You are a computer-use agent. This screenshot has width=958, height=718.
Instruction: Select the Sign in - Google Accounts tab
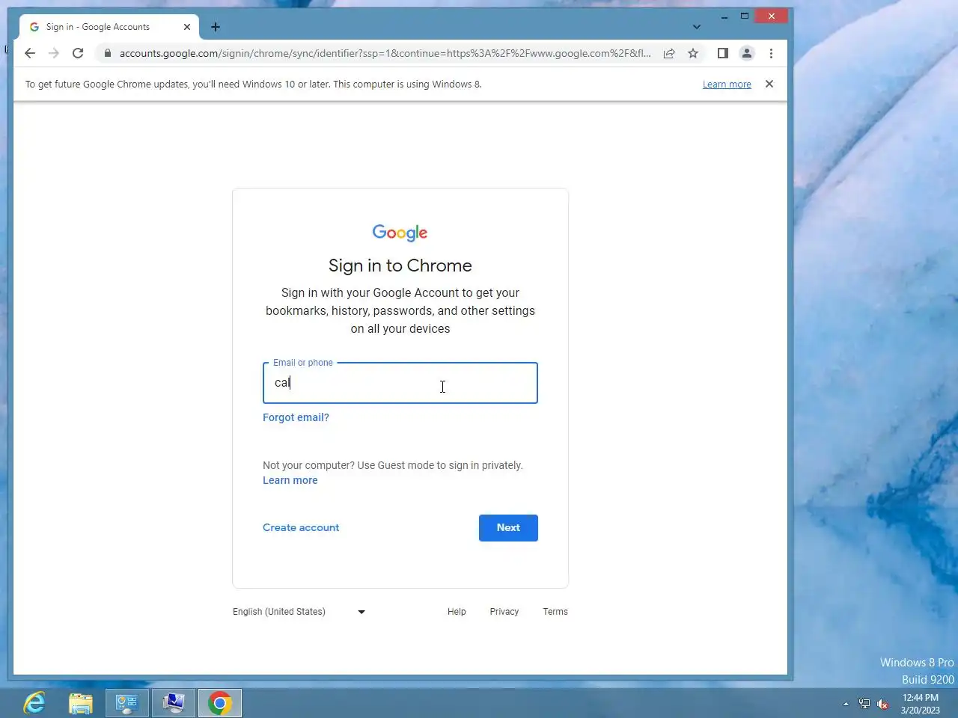tap(109, 27)
